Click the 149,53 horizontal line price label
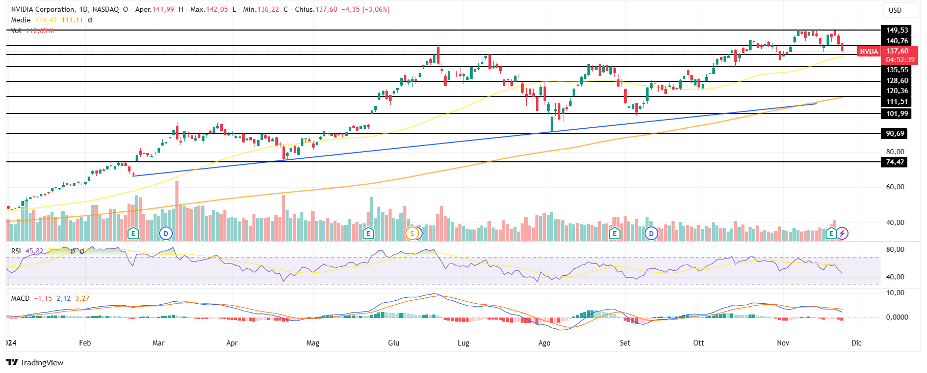927x373 pixels. click(897, 30)
